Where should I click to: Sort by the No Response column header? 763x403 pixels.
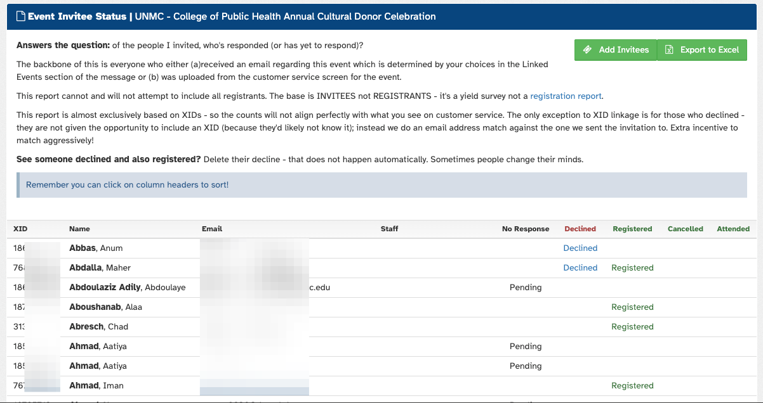[526, 229]
